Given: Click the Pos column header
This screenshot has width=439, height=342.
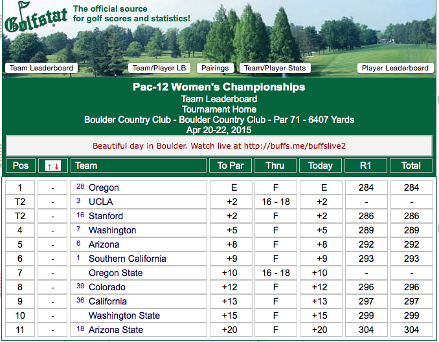Looking at the screenshot, I should tap(21, 166).
